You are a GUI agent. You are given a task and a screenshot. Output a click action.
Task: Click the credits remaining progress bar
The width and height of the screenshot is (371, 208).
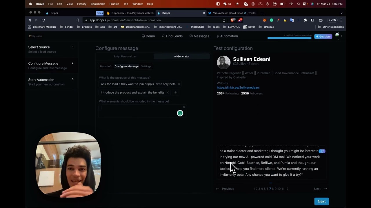[x=289, y=38]
